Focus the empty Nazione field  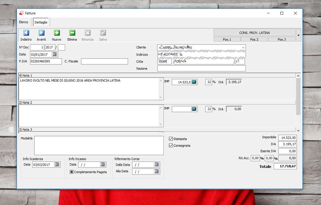coord(202,69)
